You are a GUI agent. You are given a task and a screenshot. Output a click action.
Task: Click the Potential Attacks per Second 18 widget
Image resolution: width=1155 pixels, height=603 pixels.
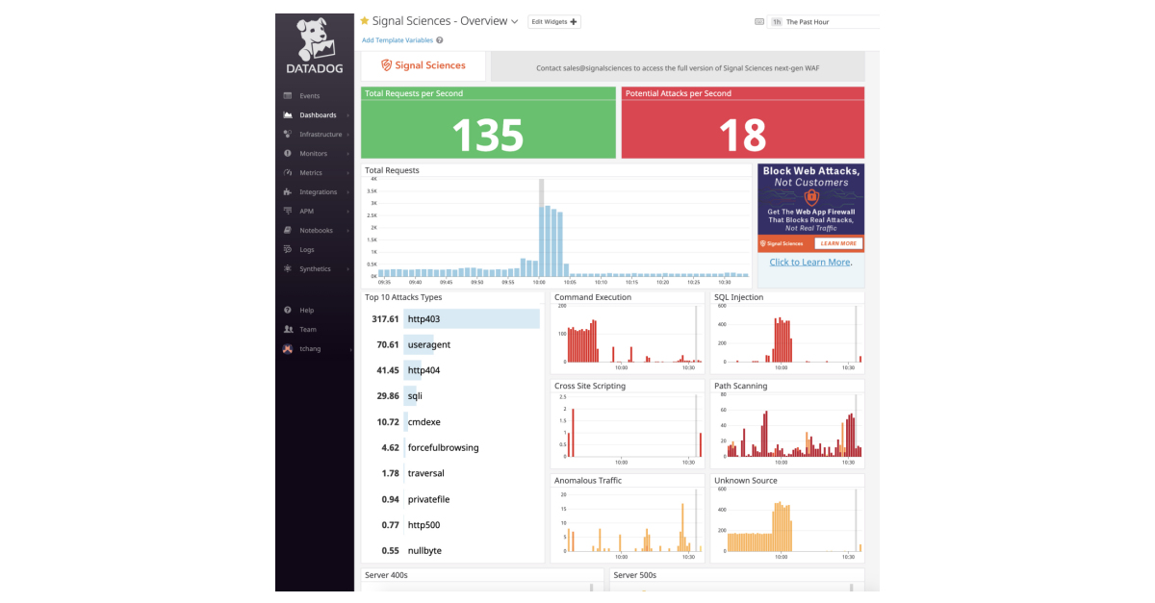(x=743, y=122)
